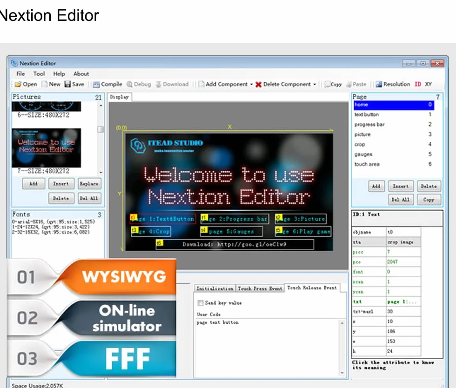Click Delete button in the Page panel

coord(429,186)
